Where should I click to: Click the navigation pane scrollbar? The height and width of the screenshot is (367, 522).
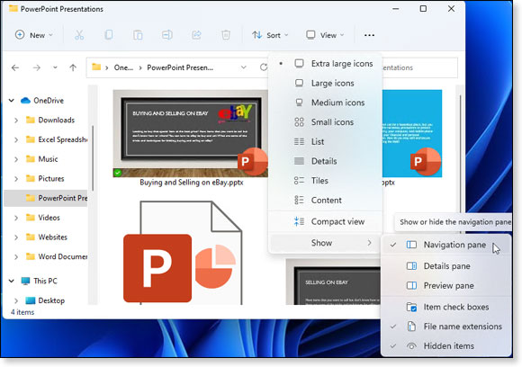point(93,158)
